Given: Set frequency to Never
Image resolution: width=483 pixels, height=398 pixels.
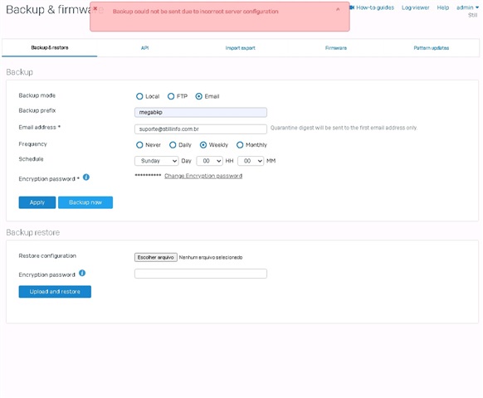Looking at the screenshot, I should (x=139, y=145).
